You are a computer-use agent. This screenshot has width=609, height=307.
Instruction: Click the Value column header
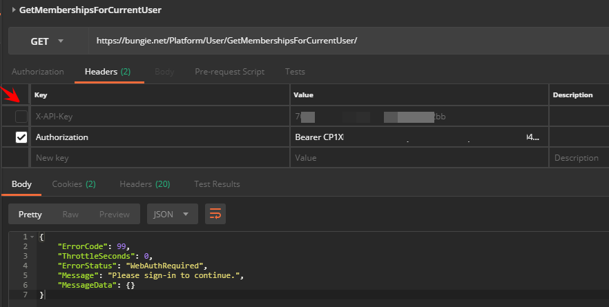(303, 95)
